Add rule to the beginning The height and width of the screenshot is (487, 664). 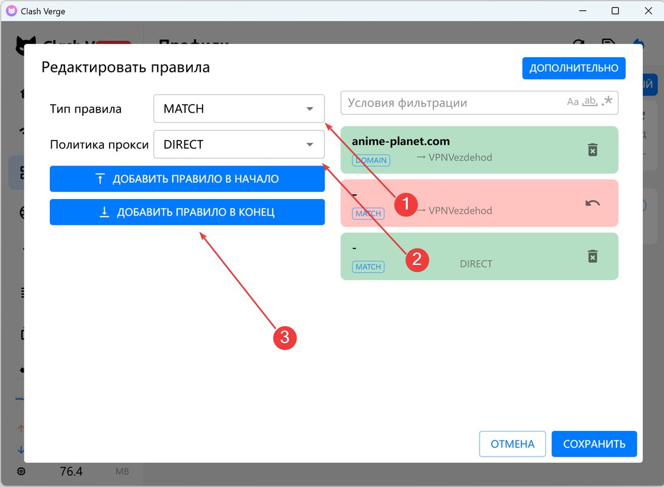(x=187, y=179)
